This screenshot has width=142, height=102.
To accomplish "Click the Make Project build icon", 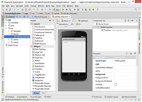I will (x=50, y=9).
